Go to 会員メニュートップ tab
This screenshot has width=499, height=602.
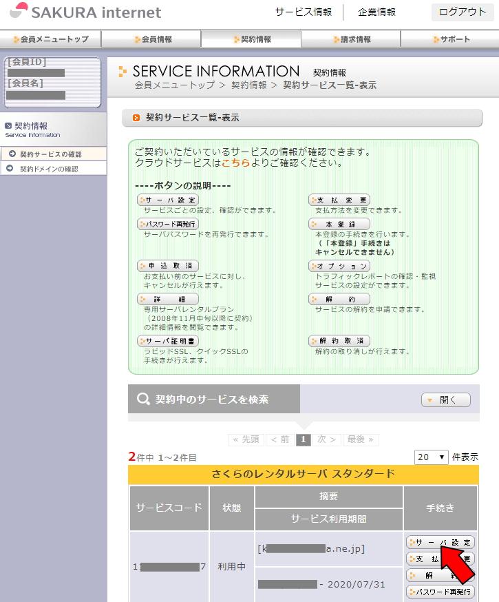[x=51, y=39]
